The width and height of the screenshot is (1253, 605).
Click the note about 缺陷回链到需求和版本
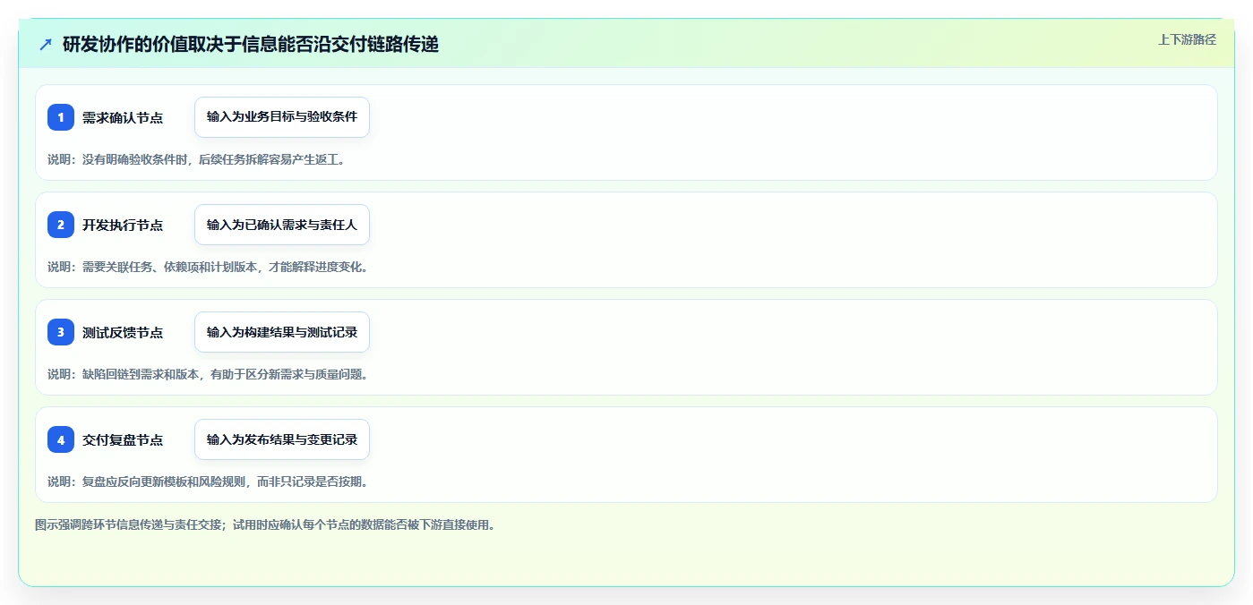pos(208,374)
